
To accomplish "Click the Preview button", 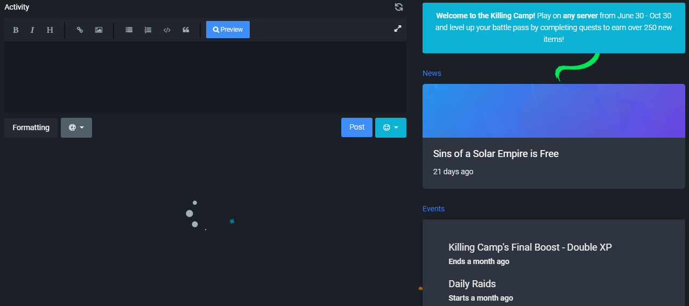I will (x=228, y=30).
